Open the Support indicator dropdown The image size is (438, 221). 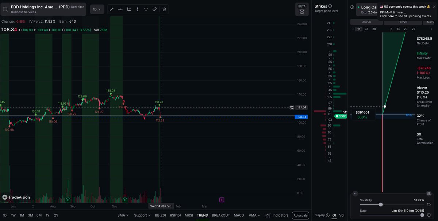coord(142,215)
